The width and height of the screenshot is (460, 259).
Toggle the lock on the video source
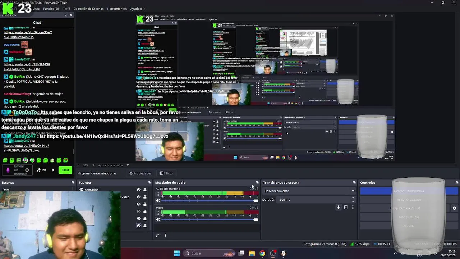click(x=145, y=197)
